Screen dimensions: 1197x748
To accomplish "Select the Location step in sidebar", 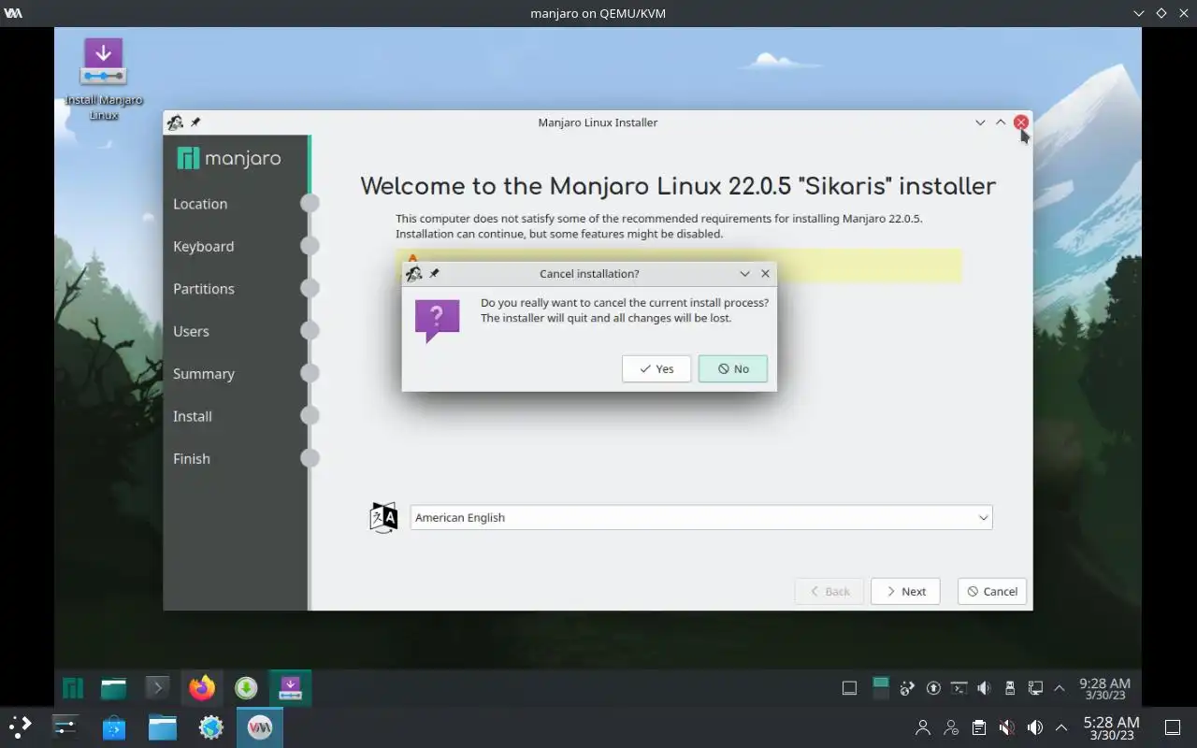I will 200,204.
